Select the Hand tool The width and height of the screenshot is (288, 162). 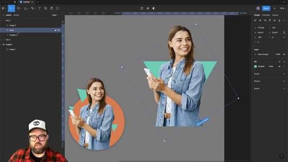(52, 9)
